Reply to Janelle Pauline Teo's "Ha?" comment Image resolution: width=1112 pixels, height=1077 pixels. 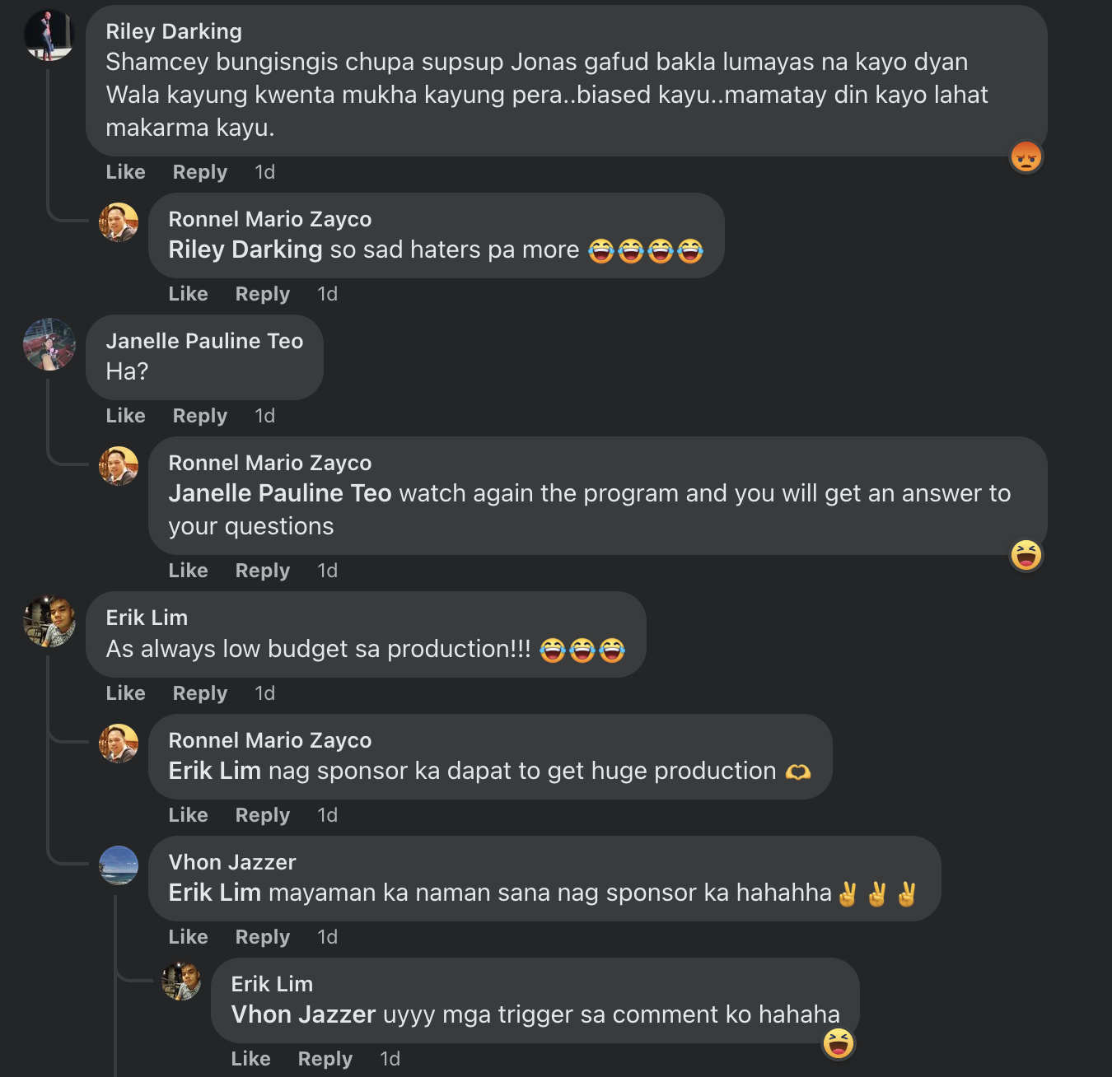pyautogui.click(x=199, y=416)
